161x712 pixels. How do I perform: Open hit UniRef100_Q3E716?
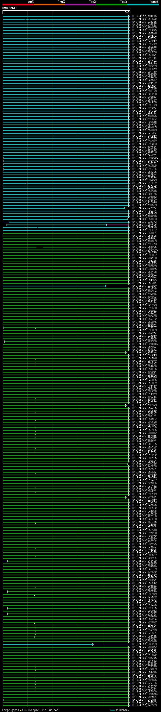click(x=144, y=22)
